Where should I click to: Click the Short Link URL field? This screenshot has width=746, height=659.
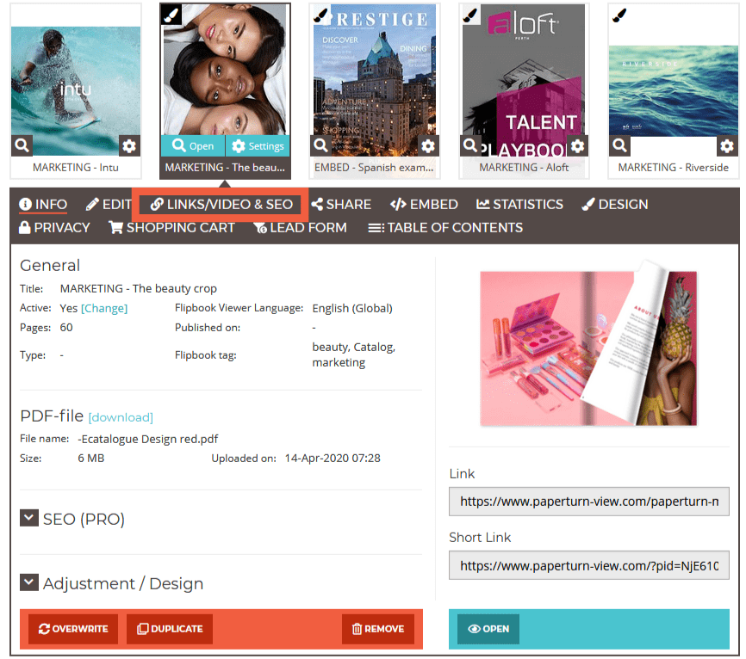pos(589,565)
